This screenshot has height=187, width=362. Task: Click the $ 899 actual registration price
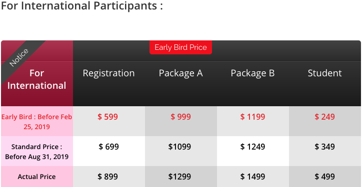click(107, 177)
